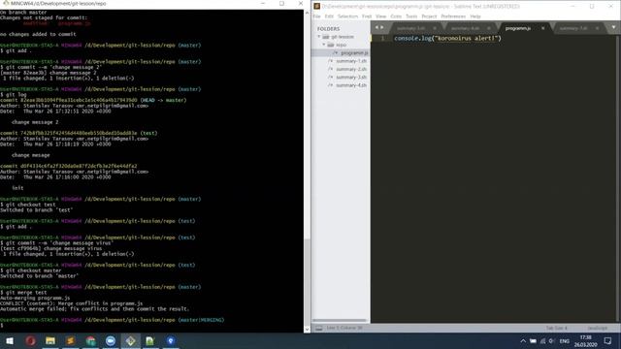Open summary-1.sh from the sidebar
The image size is (621, 349).
(x=351, y=61)
